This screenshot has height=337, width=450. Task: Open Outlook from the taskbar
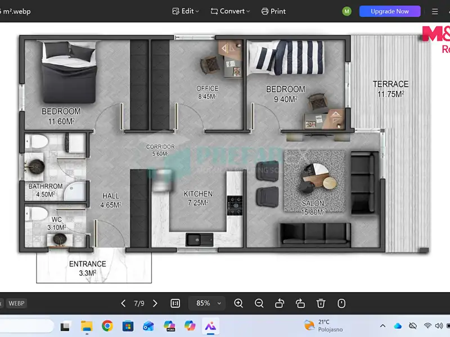pos(148,326)
